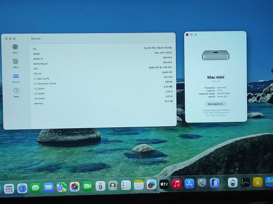This screenshot has height=204, width=273.
Task: Click the 'CPU ID' row label
Action: [37, 74]
